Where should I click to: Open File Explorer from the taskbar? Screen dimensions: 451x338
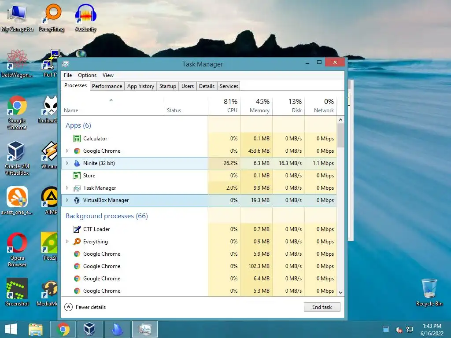tap(36, 329)
